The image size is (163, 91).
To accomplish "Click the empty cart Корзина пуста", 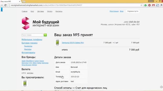I will [133, 11].
